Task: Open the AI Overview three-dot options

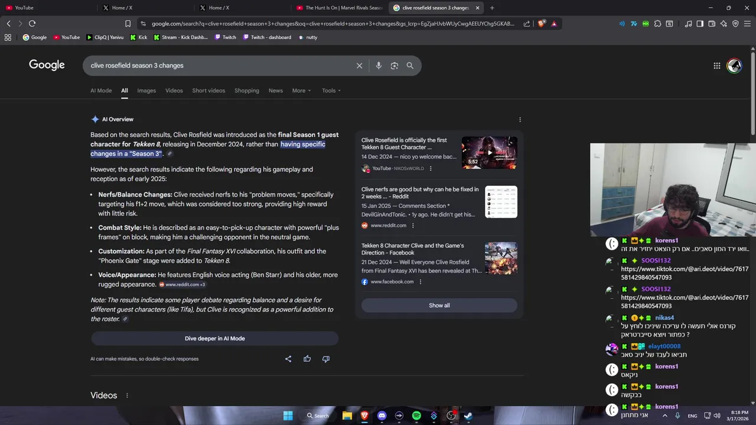Action: pyautogui.click(x=520, y=119)
